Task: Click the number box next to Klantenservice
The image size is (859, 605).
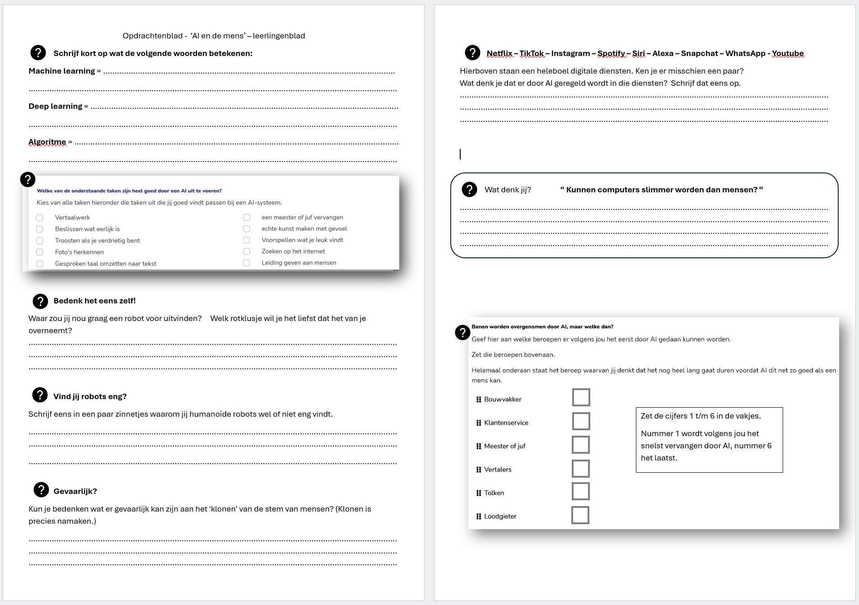Action: 581,421
